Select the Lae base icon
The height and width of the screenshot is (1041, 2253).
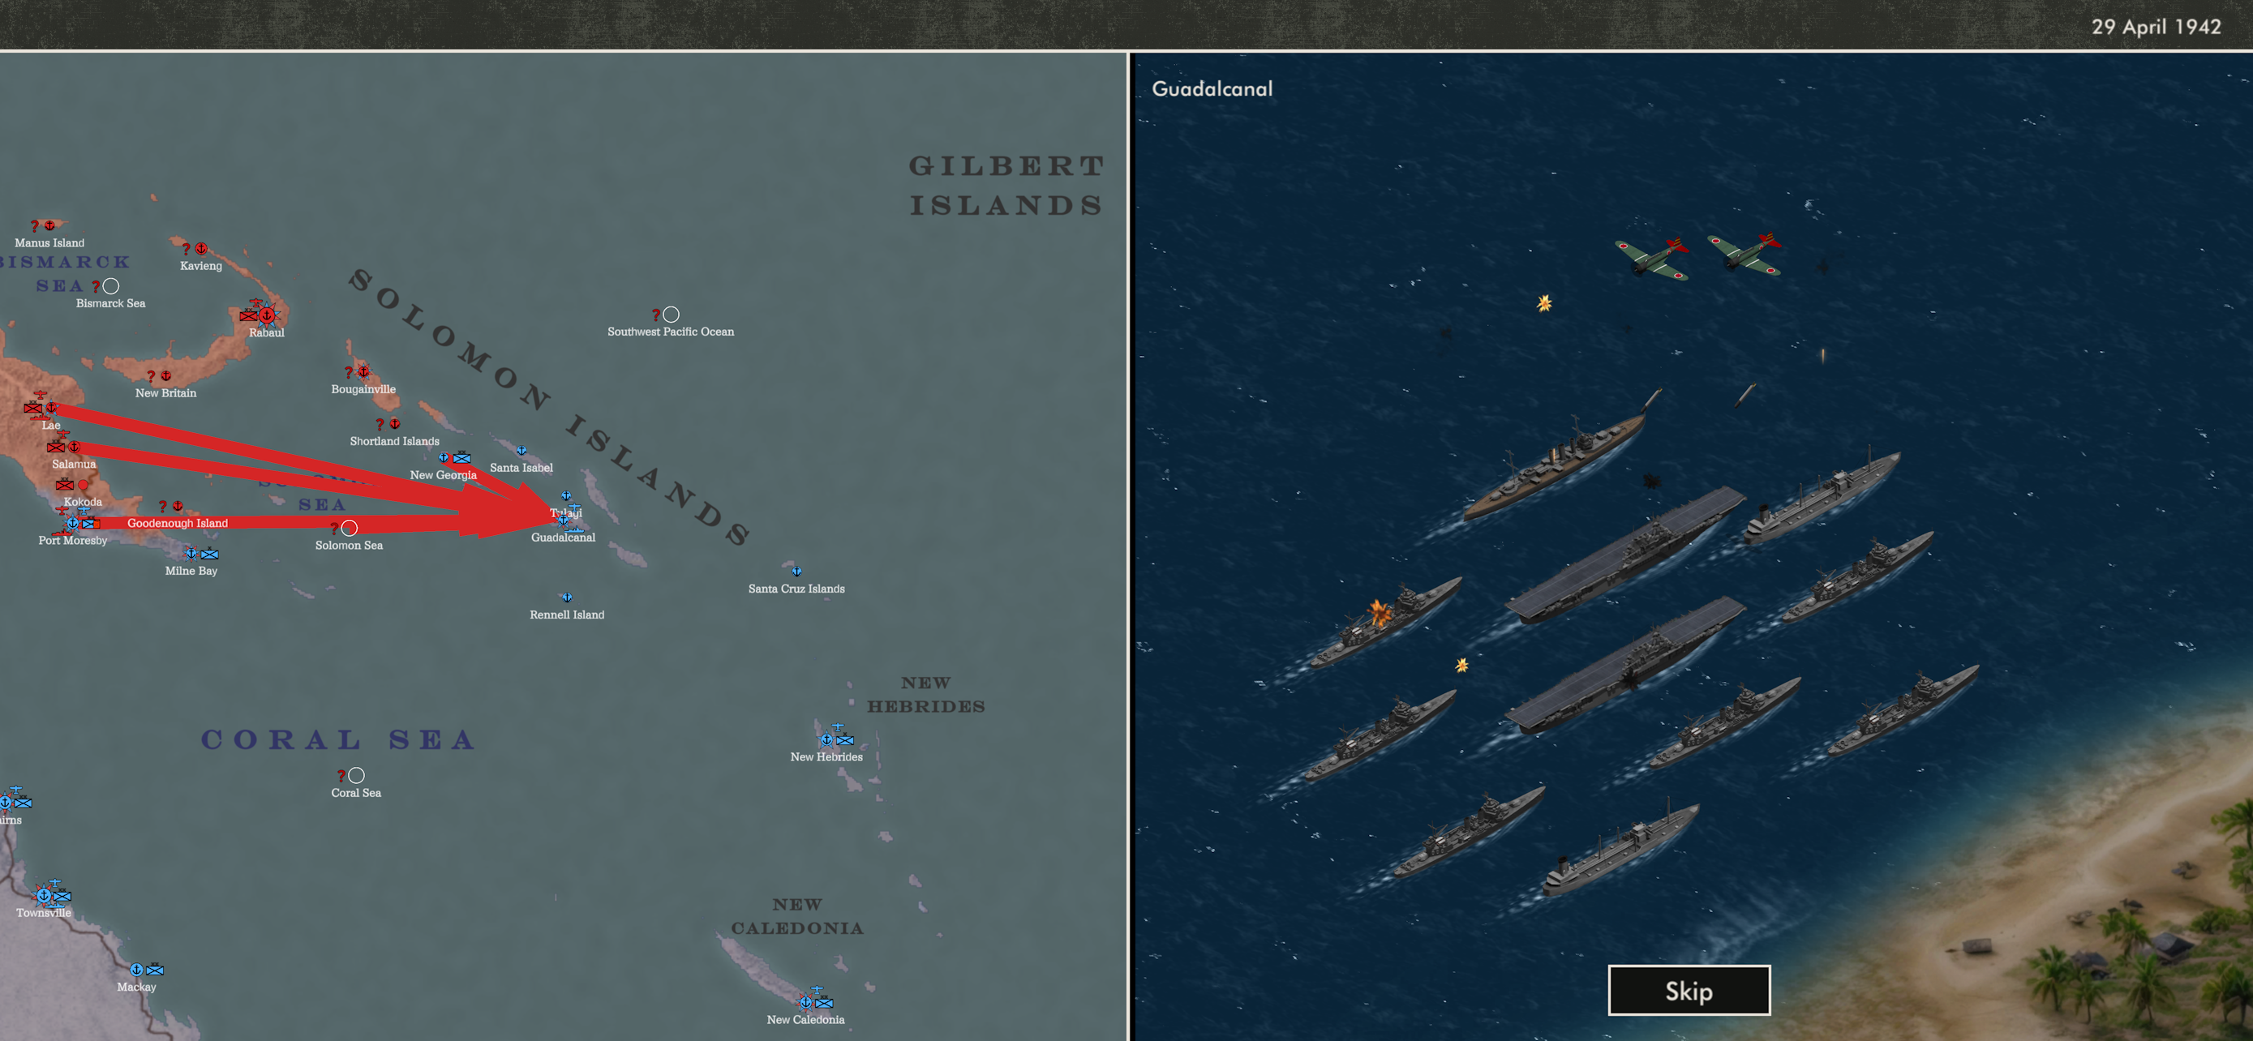(51, 407)
